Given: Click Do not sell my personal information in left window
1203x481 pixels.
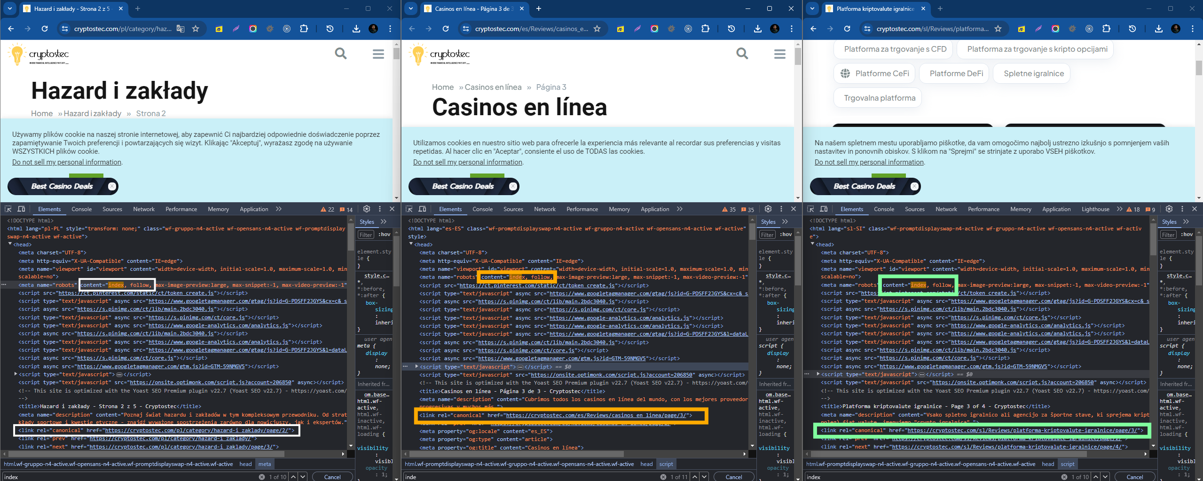Looking at the screenshot, I should pos(67,162).
